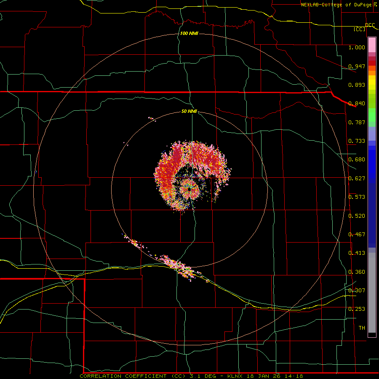Image resolution: width=379 pixels, height=379 pixels.
Task: Click the 1.000 scale value
Action: [x=357, y=47]
